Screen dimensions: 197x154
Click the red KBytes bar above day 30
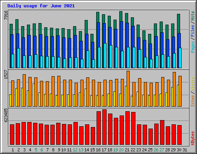coord(179,135)
